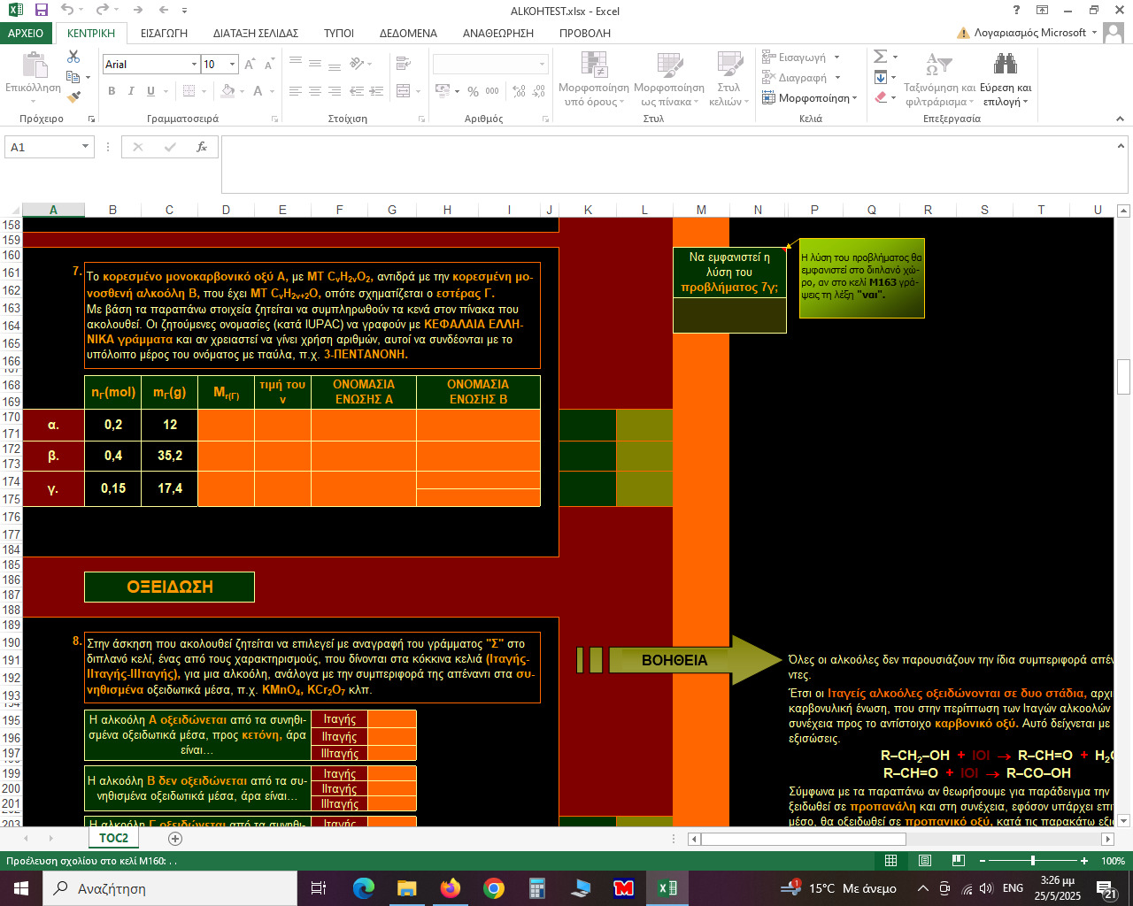Click the Clear eraser icon
1133x906 pixels.
(x=881, y=97)
